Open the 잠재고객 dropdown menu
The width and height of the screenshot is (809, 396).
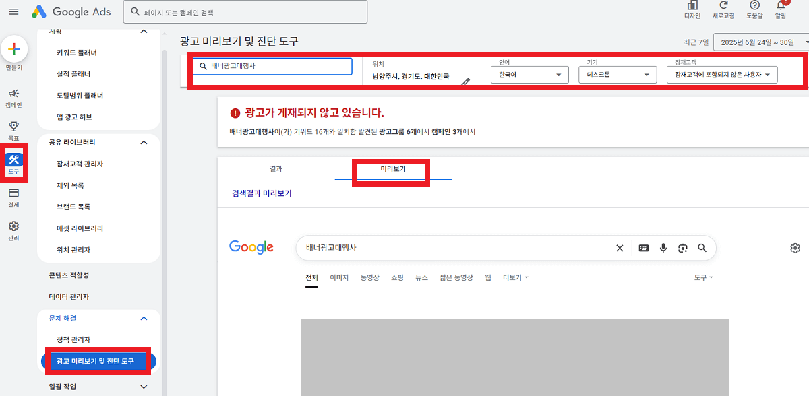(723, 75)
